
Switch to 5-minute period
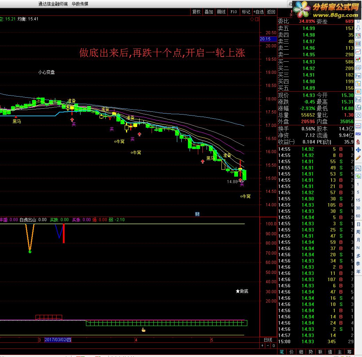click(358, 192)
